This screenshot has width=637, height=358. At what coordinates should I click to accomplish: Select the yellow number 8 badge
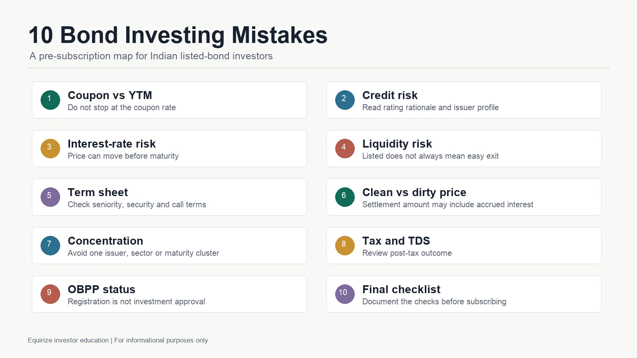tap(345, 245)
